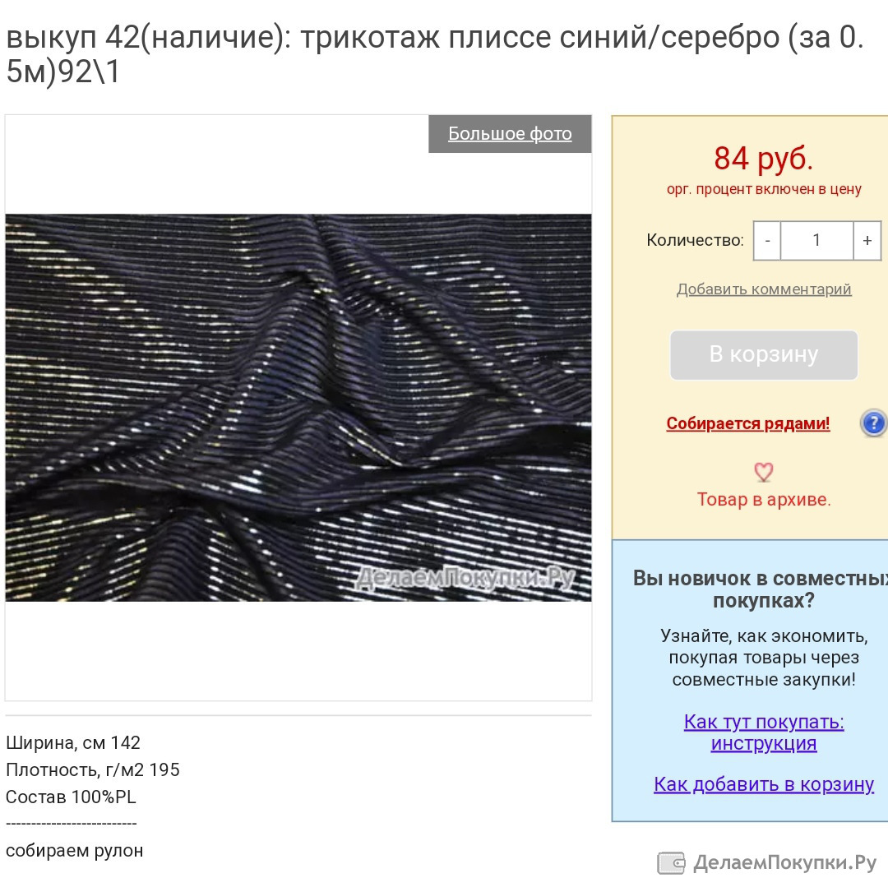Click the ДелаемПокупки.Ру footer logo text
The width and height of the screenshot is (888, 887).
pos(785,862)
